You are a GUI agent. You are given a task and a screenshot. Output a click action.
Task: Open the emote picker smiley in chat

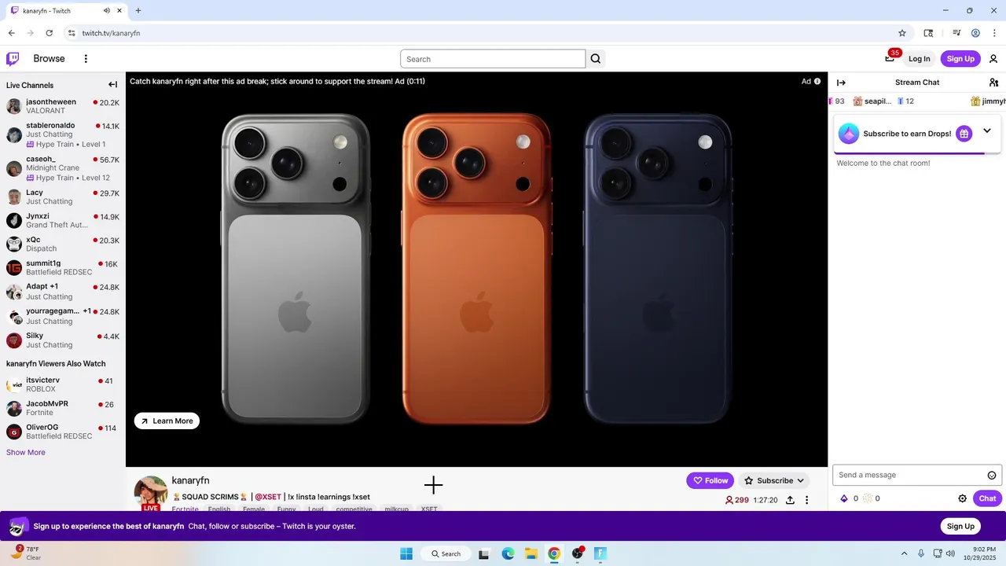tap(992, 475)
